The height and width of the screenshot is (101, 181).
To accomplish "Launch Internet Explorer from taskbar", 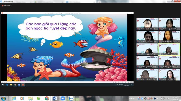I will click(x=14, y=98).
